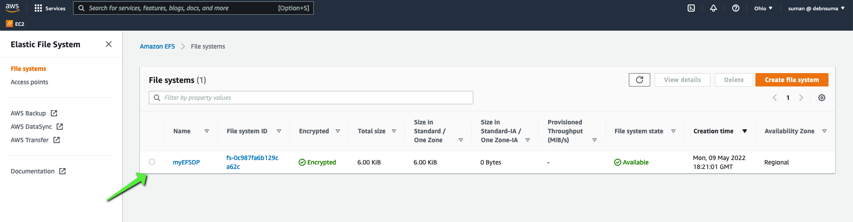Go to Access points in sidebar

pos(29,82)
